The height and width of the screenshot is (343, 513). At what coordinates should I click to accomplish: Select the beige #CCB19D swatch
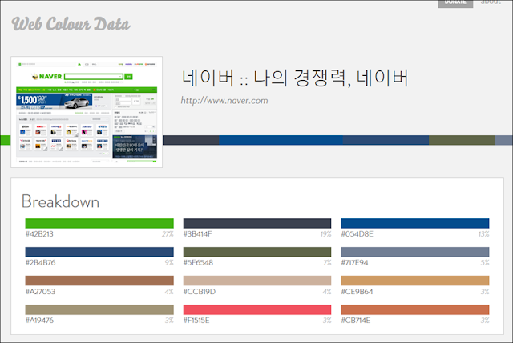[257, 281]
